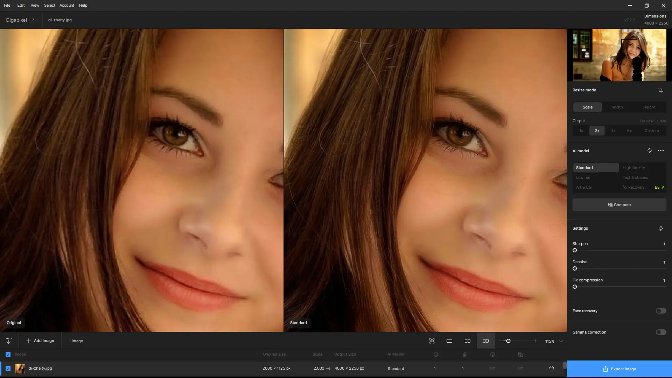Select side-by-side comparison view

coord(486,341)
